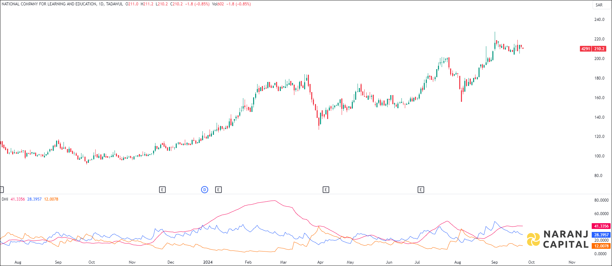Screen dimensions: 612x266
Task: Click the Vol 602 reading in header
Action: 218,4
